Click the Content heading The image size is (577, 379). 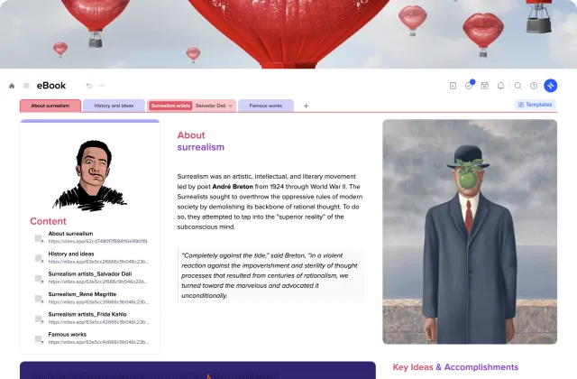[x=48, y=221]
